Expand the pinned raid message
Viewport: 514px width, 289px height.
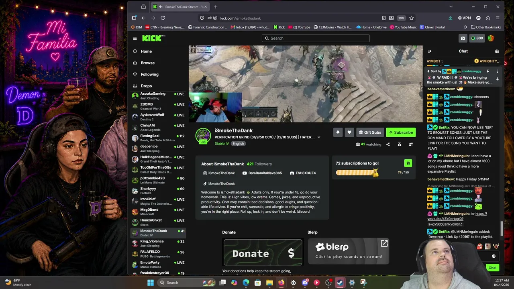tap(497, 79)
